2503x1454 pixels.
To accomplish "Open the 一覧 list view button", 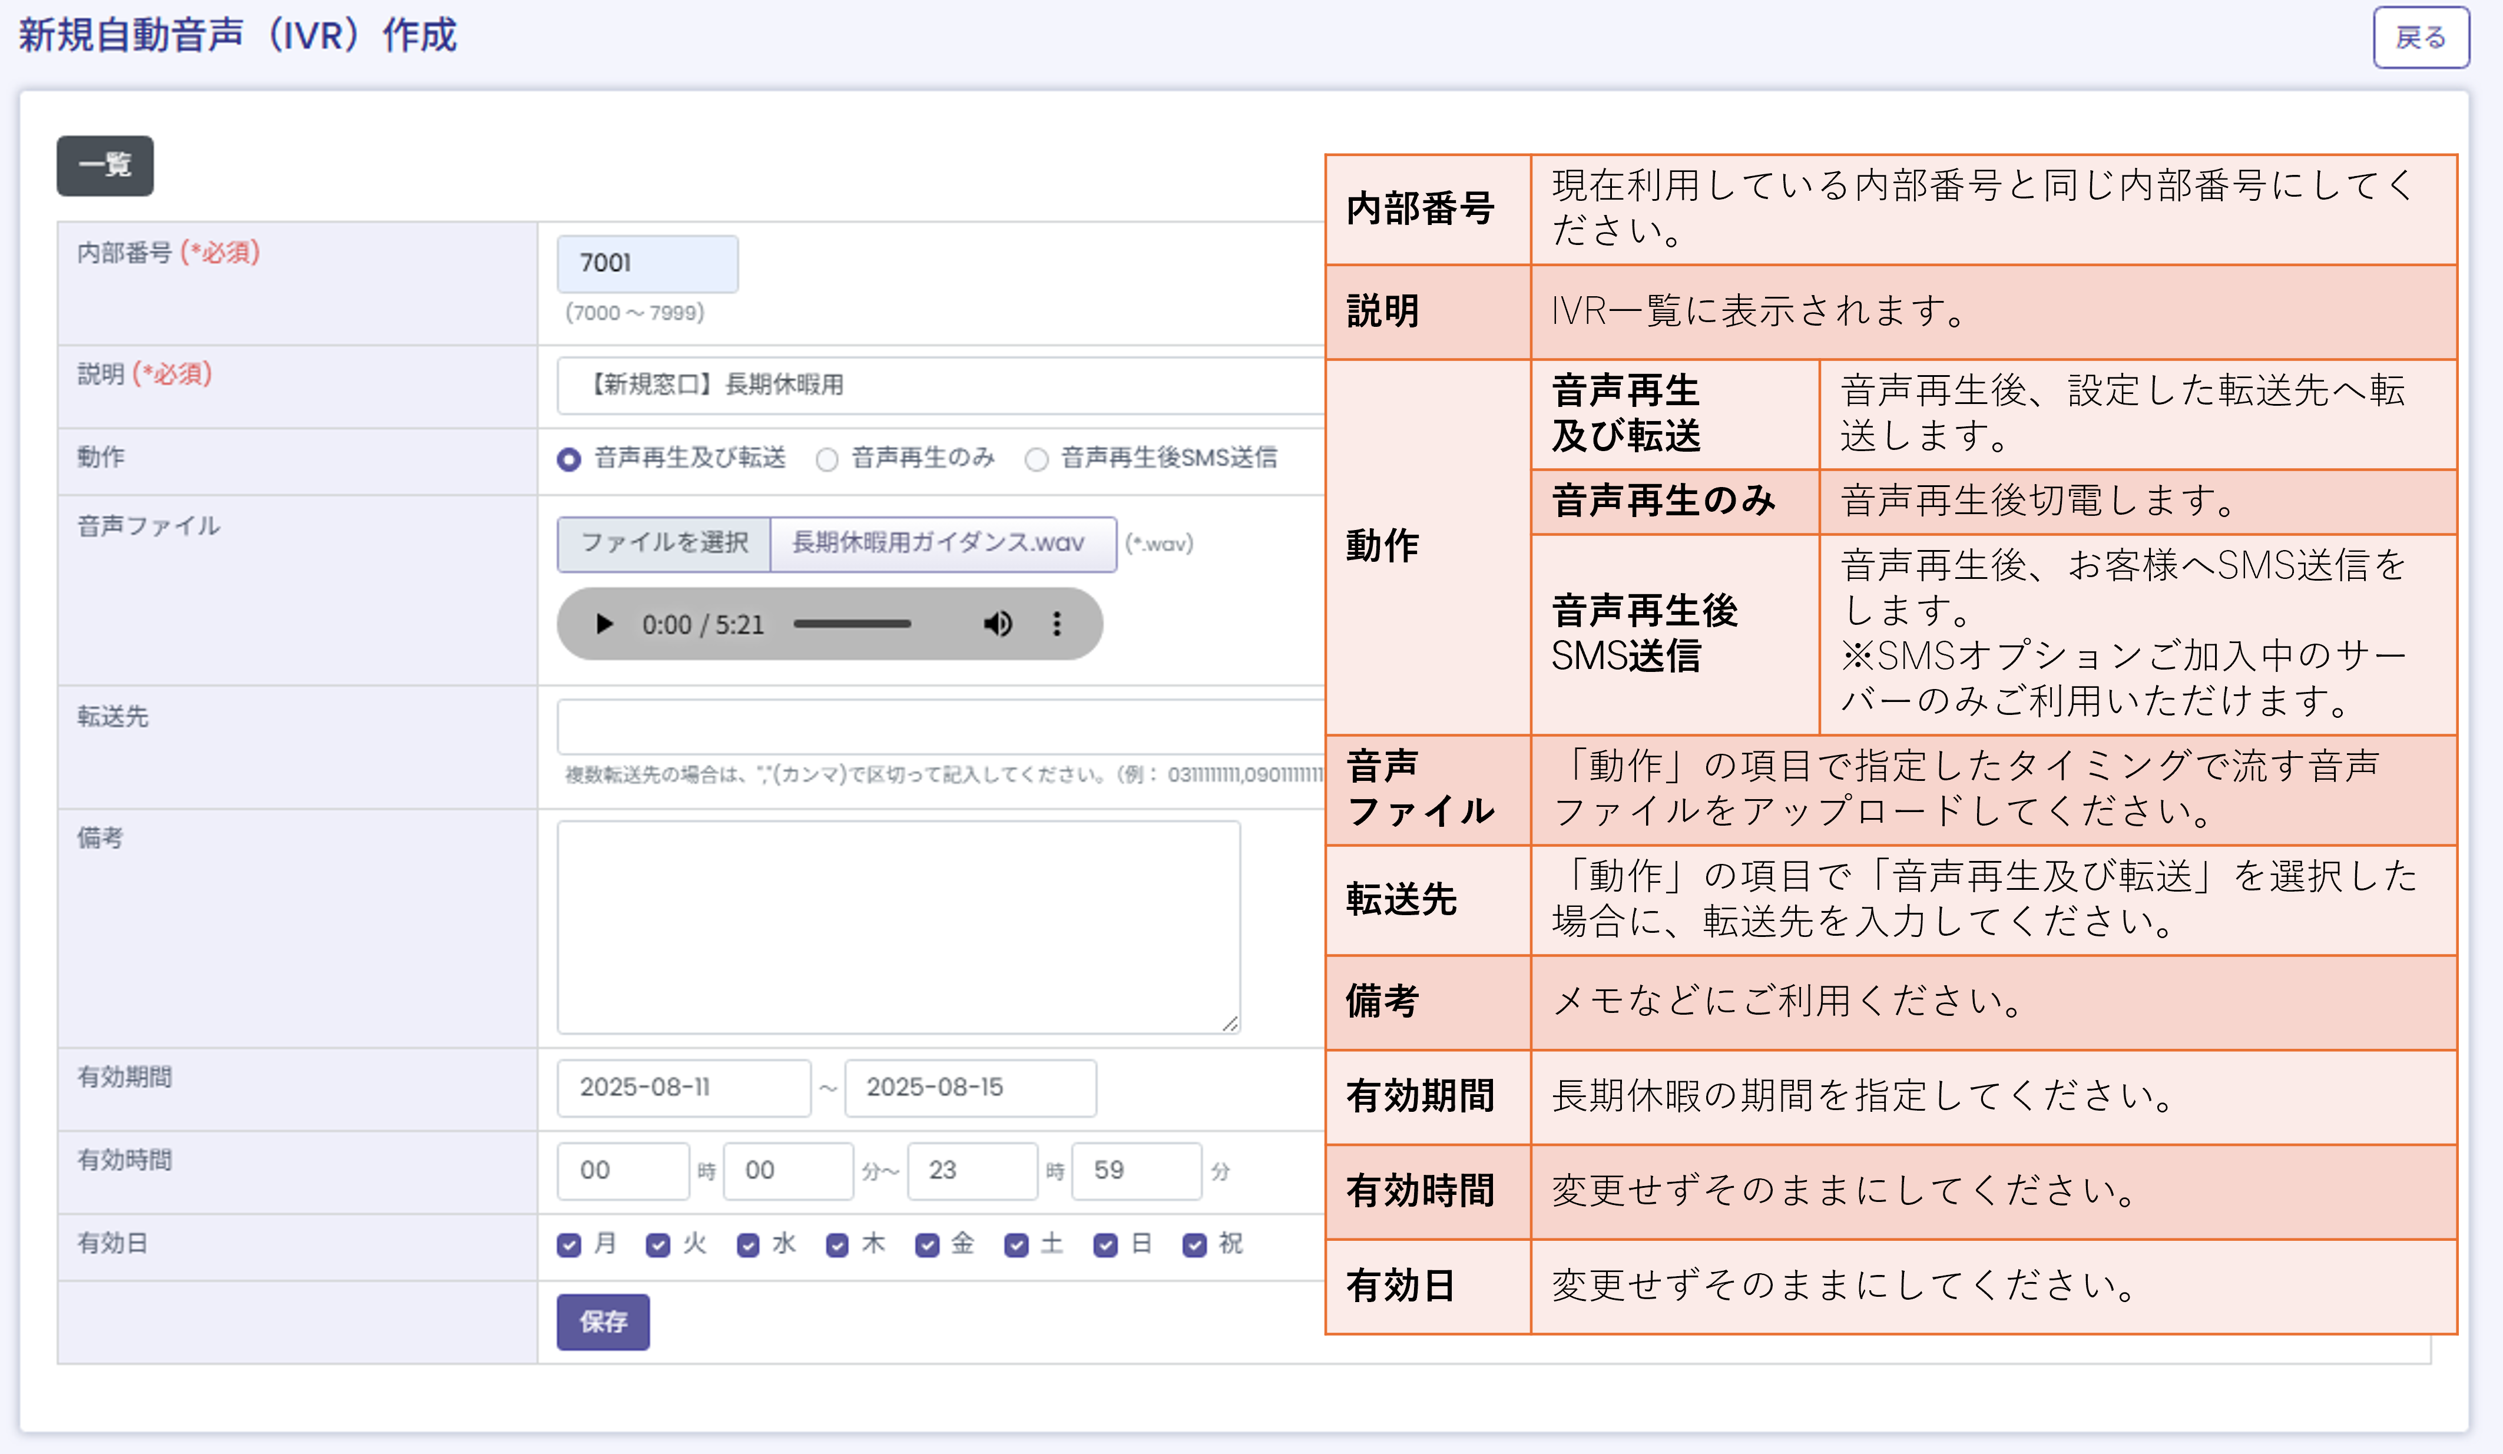I will tap(105, 166).
